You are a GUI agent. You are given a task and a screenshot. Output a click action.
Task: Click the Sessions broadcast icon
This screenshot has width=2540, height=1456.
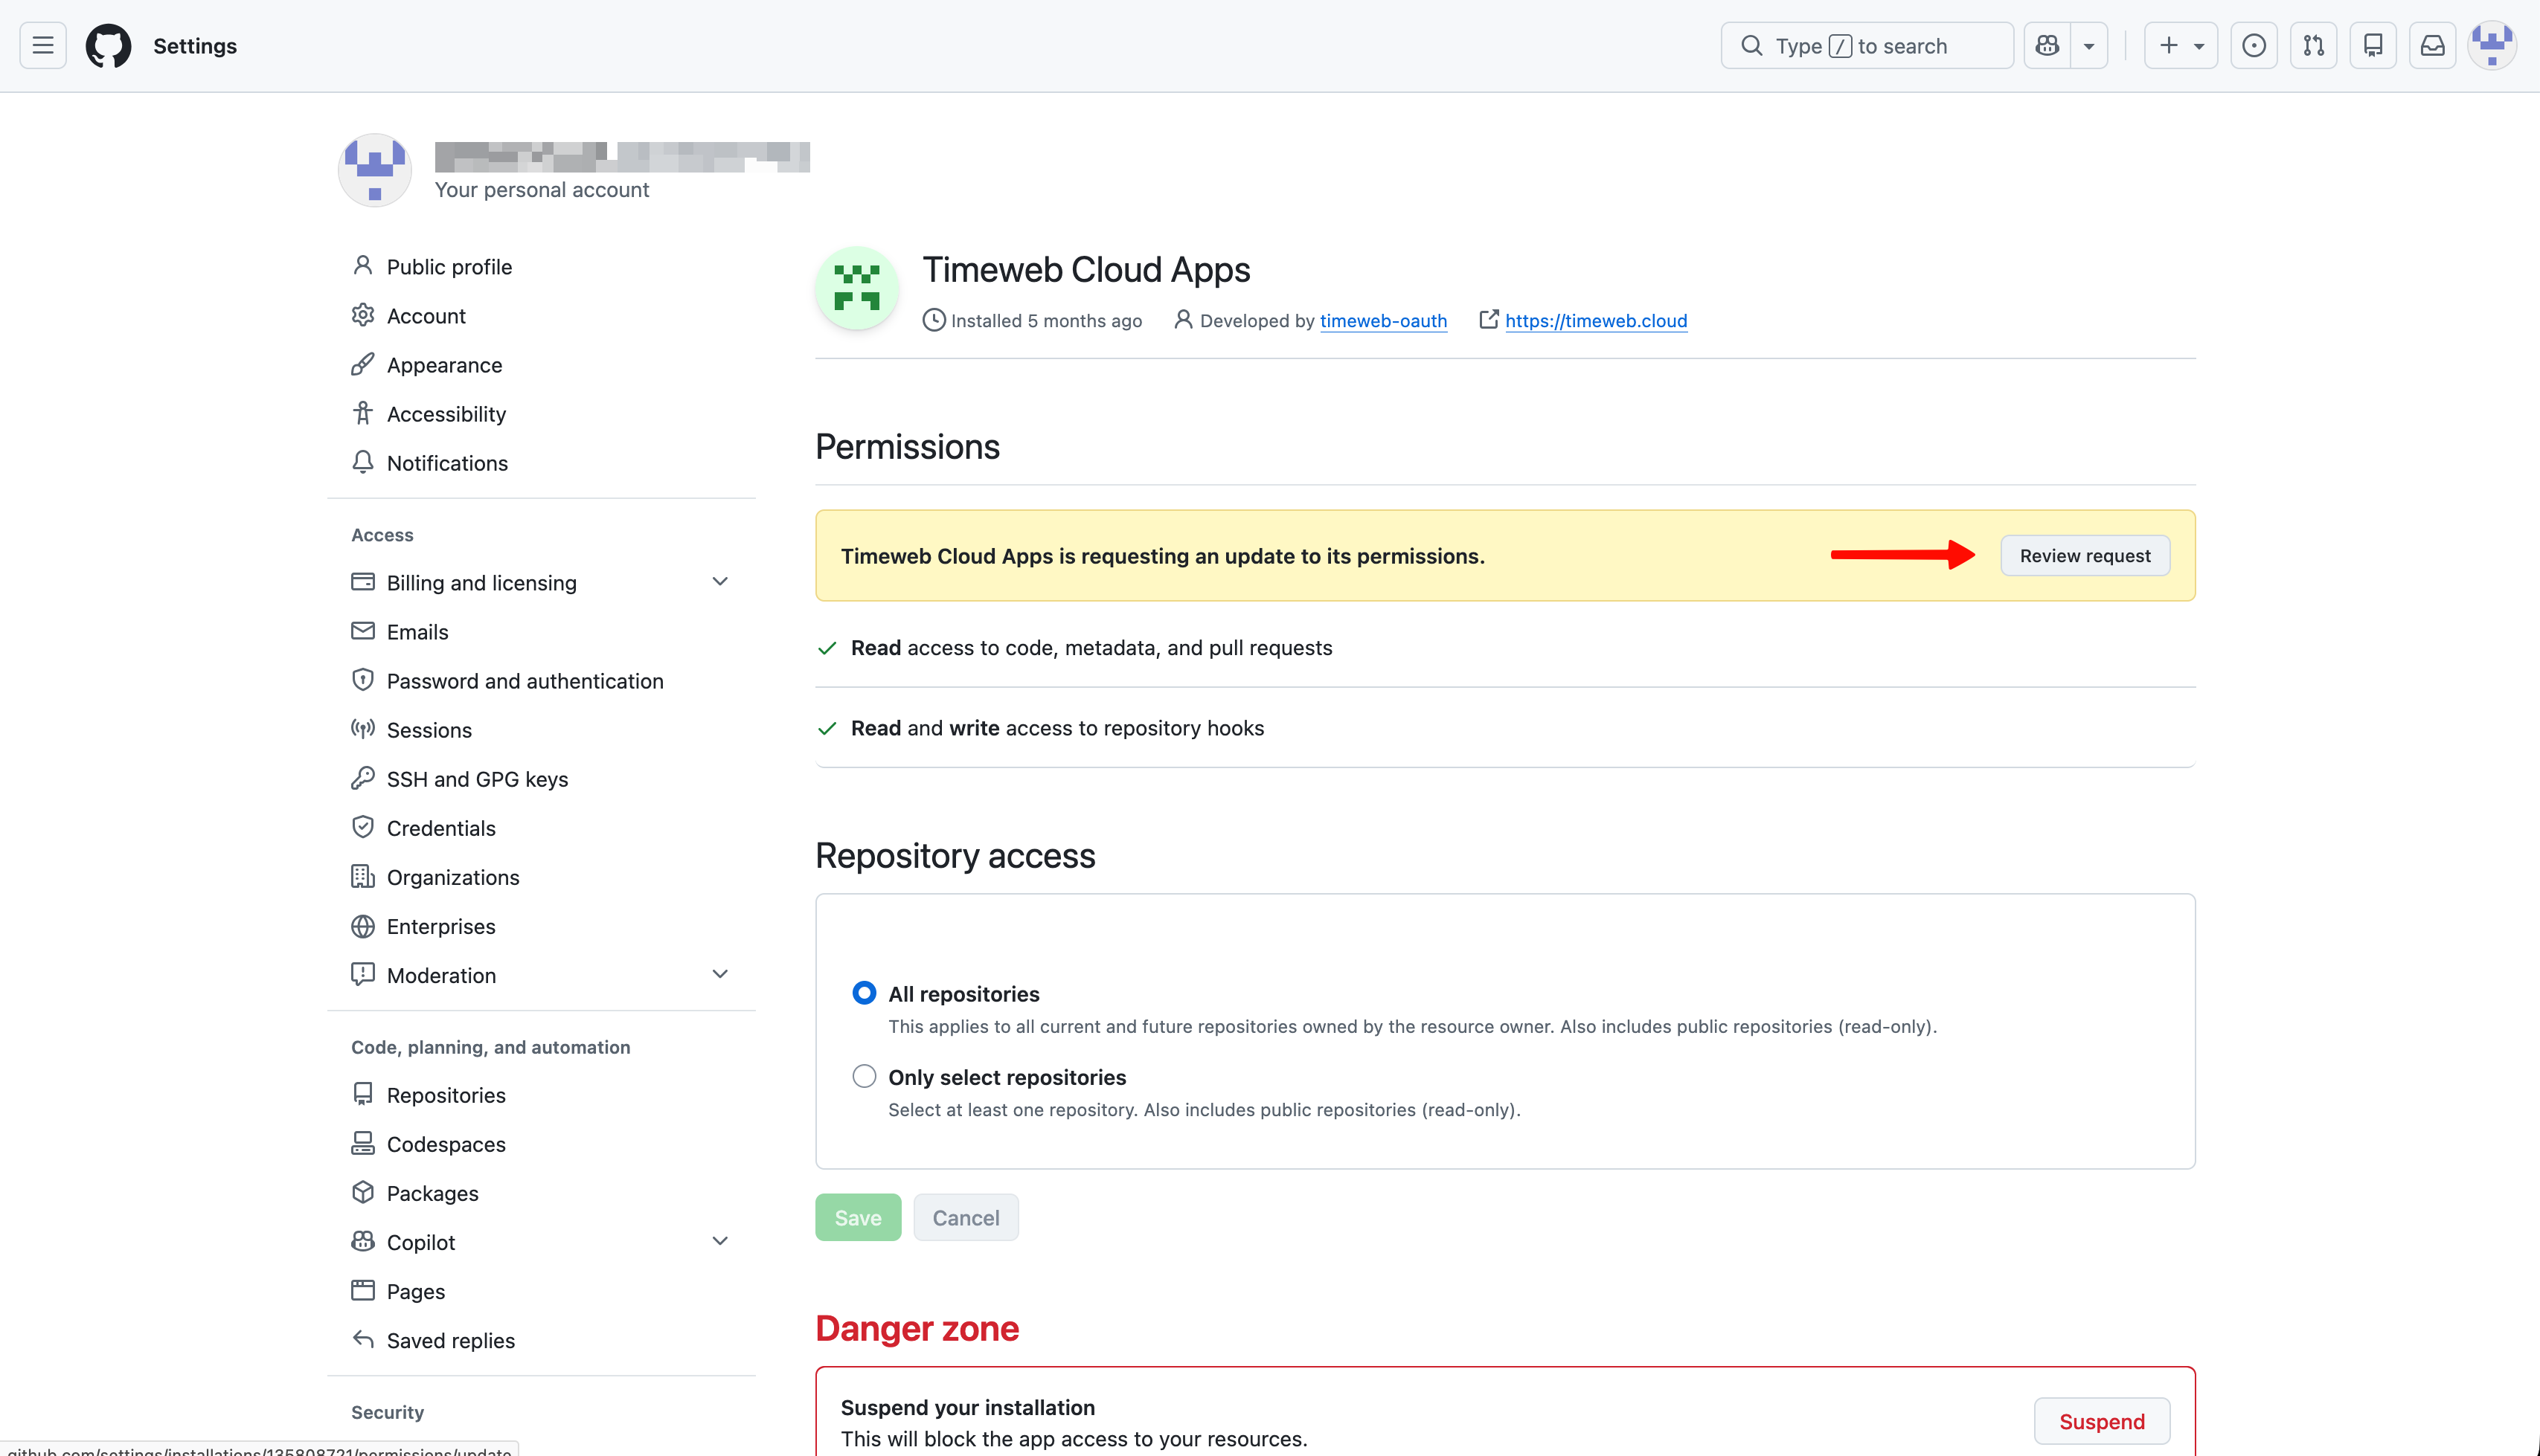pos(362,729)
